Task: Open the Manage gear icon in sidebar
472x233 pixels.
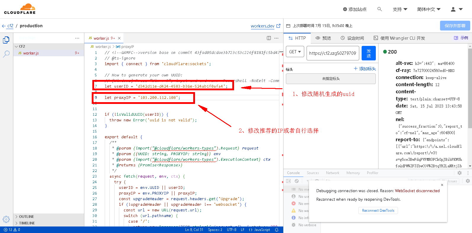Action: [6, 219]
